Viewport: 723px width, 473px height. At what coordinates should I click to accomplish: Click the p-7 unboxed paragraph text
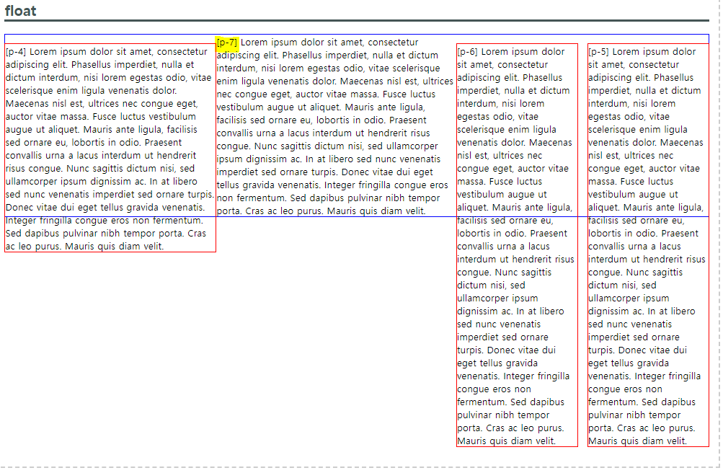pyautogui.click(x=335, y=127)
